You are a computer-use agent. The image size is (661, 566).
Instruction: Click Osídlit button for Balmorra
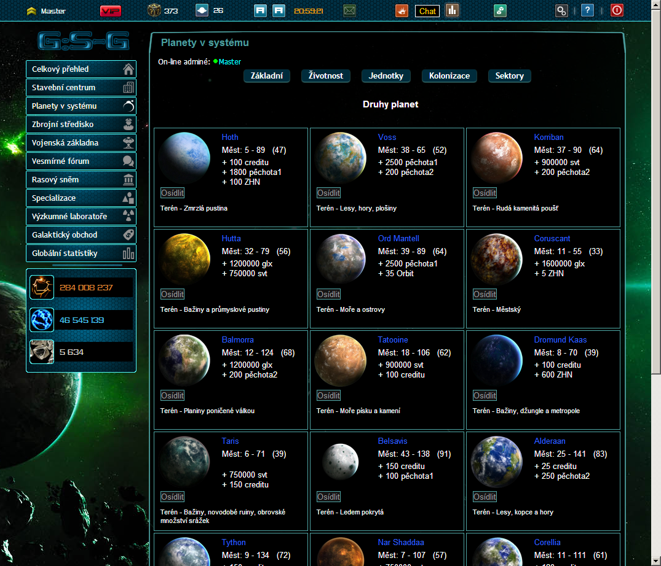pos(172,395)
